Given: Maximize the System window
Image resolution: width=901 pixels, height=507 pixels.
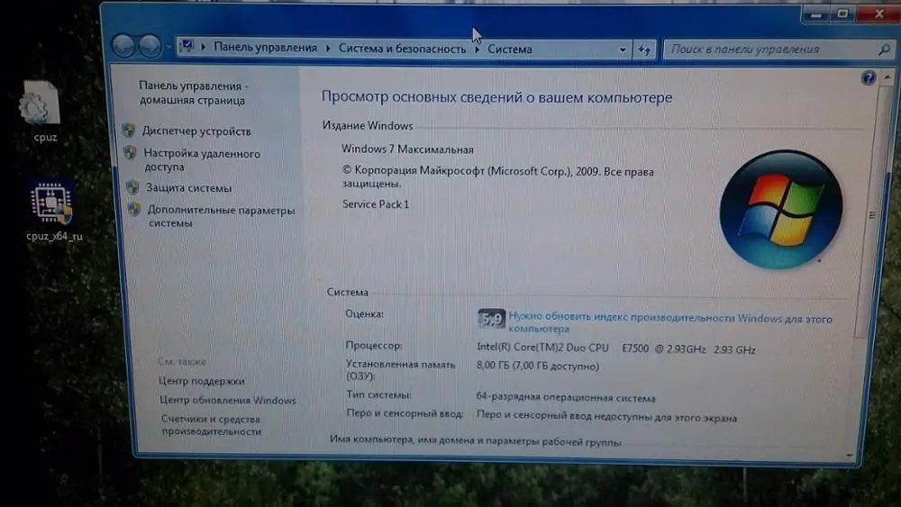Looking at the screenshot, I should (x=842, y=14).
